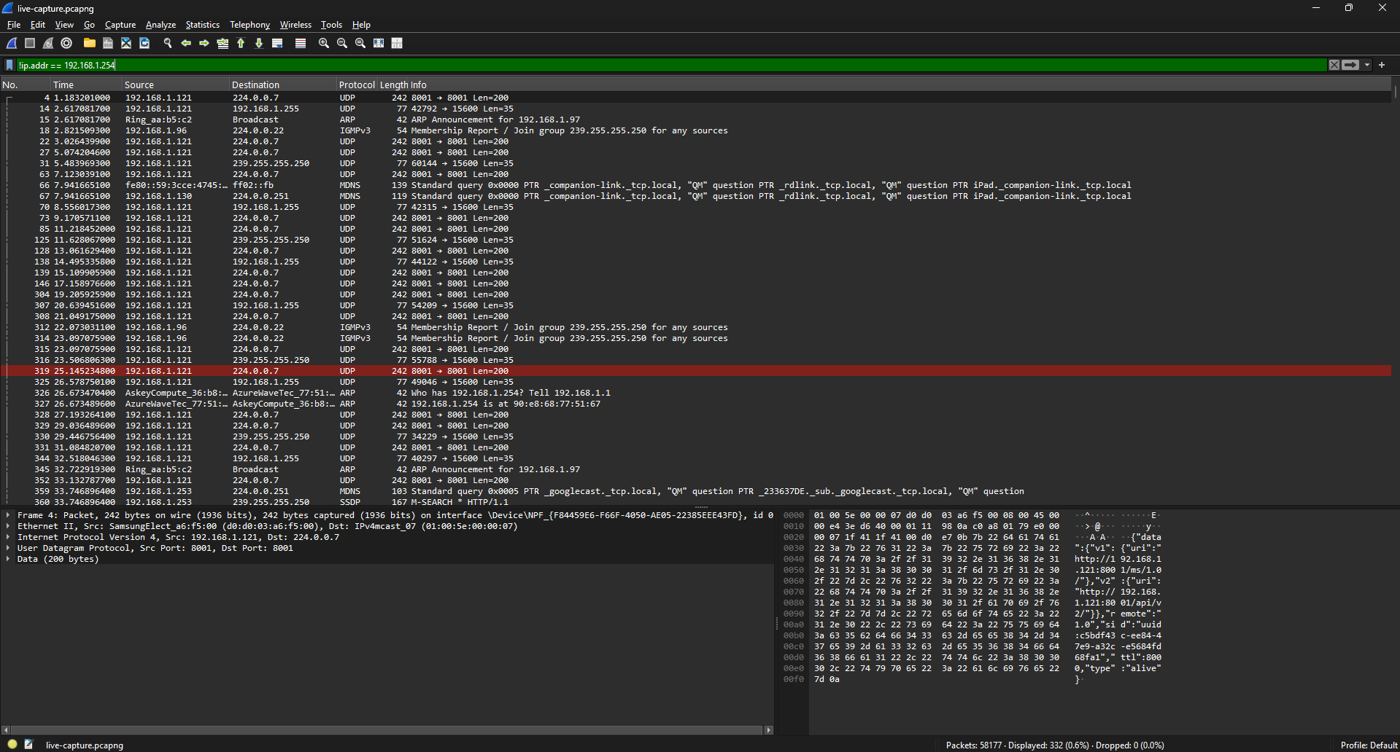Viewport: 1400px width, 752px height.
Task: Click left arrow of details horizontal scrollbar
Action: (x=6, y=729)
